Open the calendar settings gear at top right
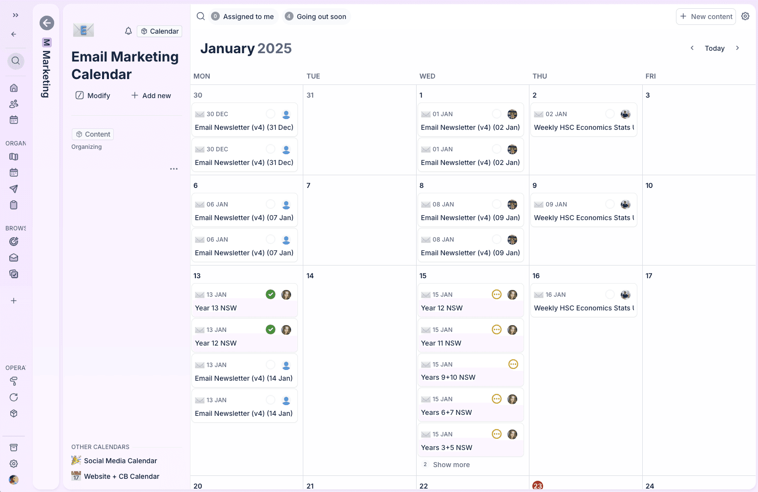 (745, 16)
